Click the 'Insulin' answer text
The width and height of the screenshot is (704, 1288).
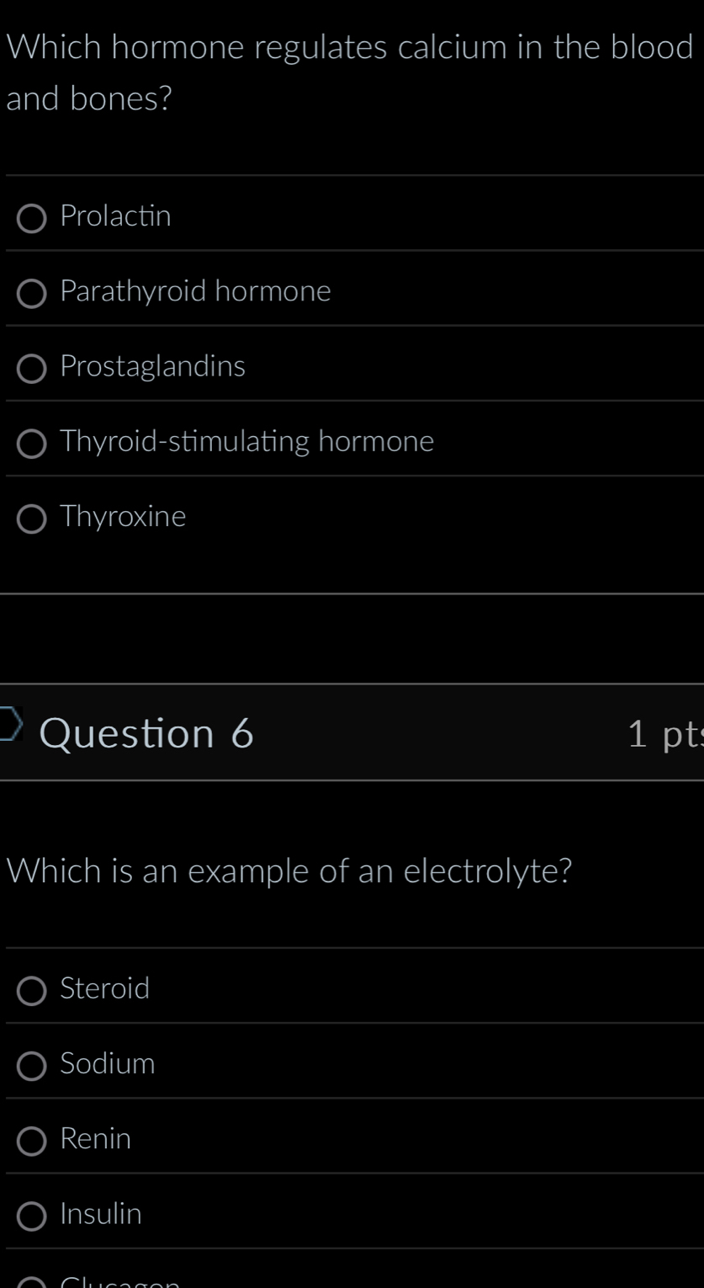coord(101,1214)
